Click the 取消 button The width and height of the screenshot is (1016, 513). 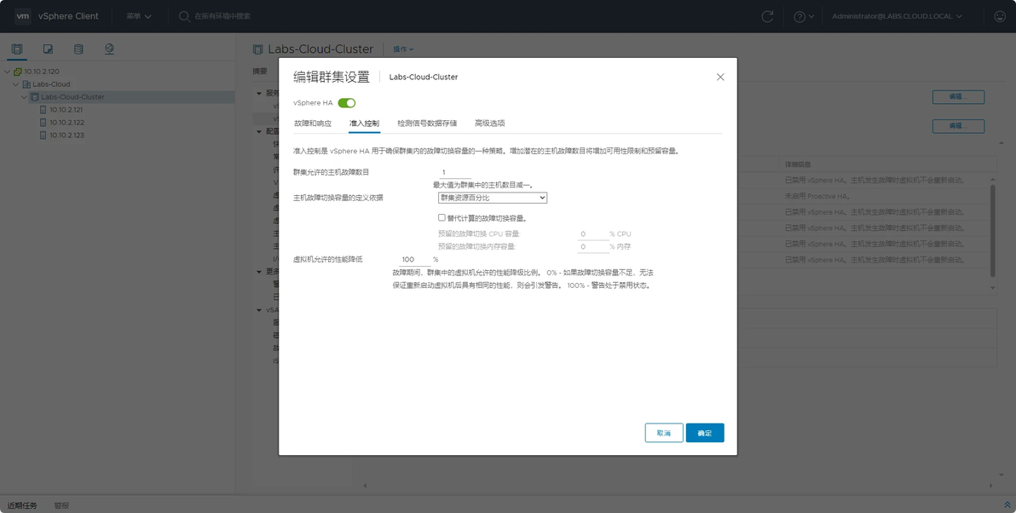click(x=664, y=433)
